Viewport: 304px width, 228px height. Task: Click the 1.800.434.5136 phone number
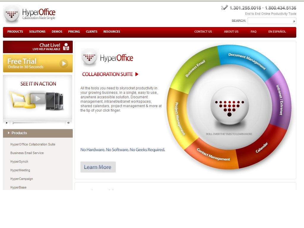pyautogui.click(x=280, y=8)
